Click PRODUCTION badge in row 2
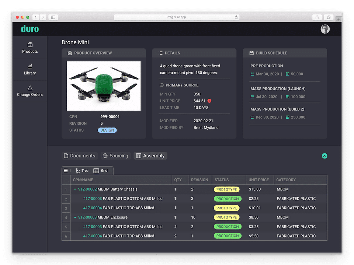 [x=228, y=199]
